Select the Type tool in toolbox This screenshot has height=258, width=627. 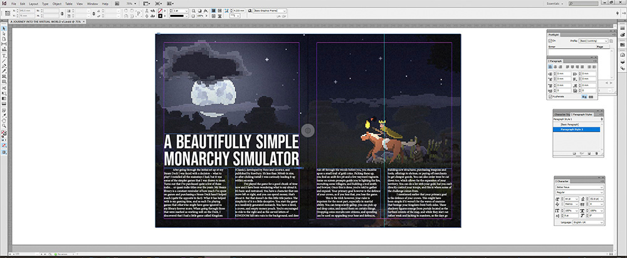click(x=4, y=56)
